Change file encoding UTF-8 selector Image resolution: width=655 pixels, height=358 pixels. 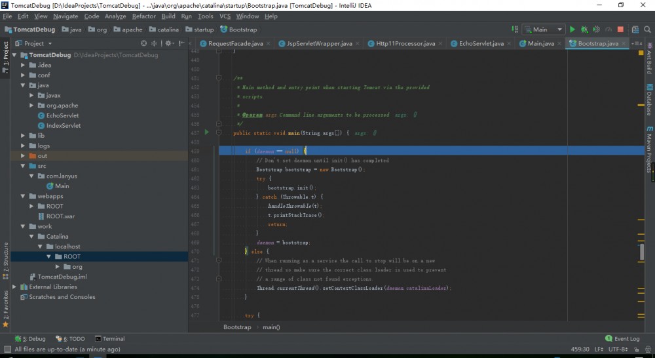(618, 349)
